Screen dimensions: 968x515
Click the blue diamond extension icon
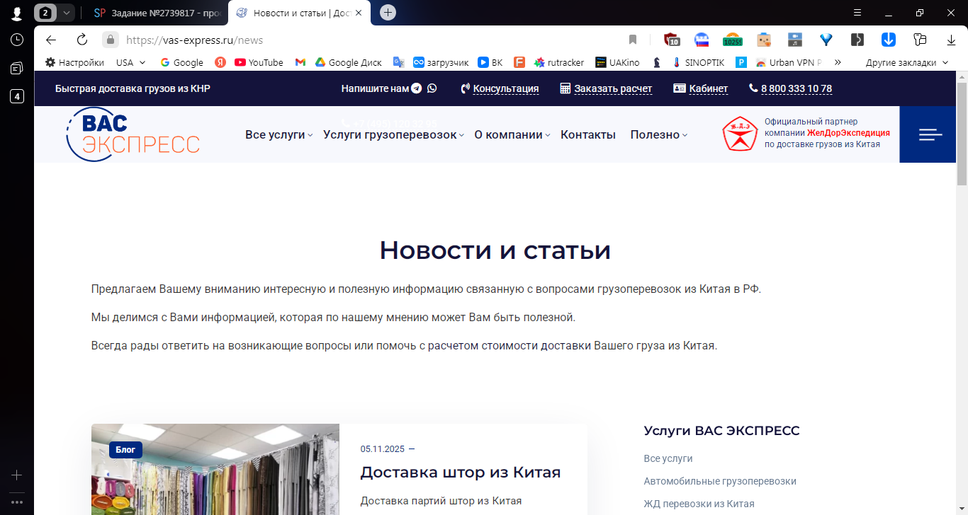tap(826, 40)
